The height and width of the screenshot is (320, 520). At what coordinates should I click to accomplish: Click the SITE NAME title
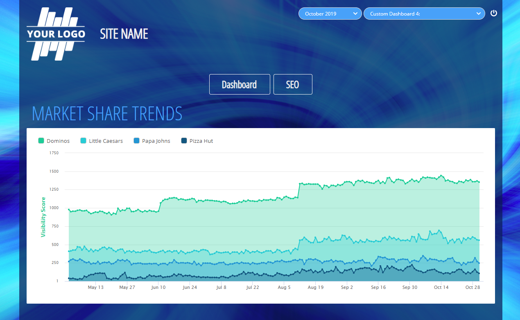pyautogui.click(x=124, y=34)
